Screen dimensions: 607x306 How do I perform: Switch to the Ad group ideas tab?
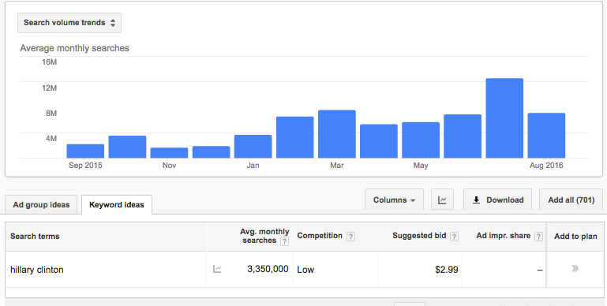[x=41, y=204]
